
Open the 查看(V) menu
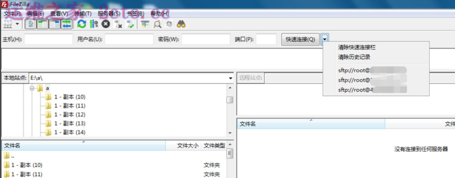(x=59, y=14)
